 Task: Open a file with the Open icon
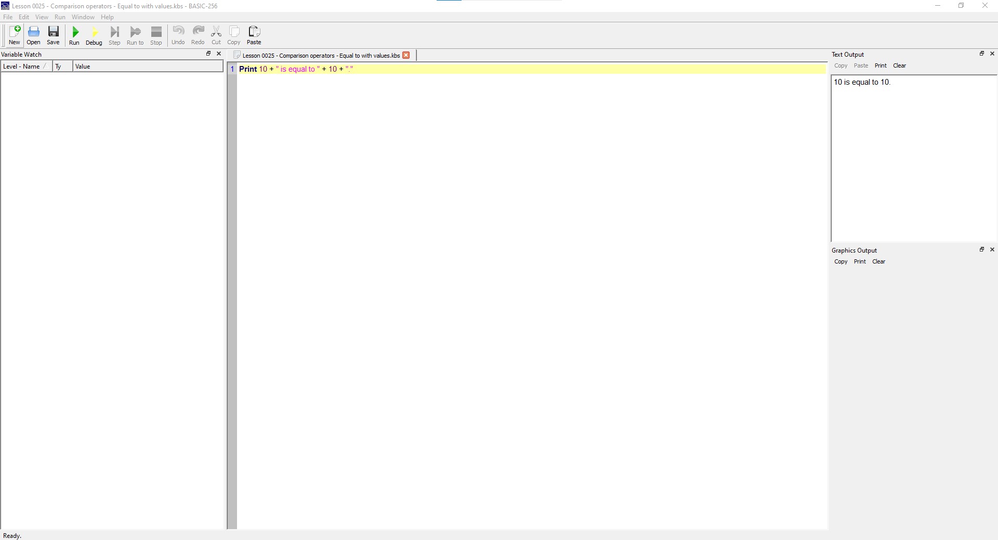click(34, 35)
